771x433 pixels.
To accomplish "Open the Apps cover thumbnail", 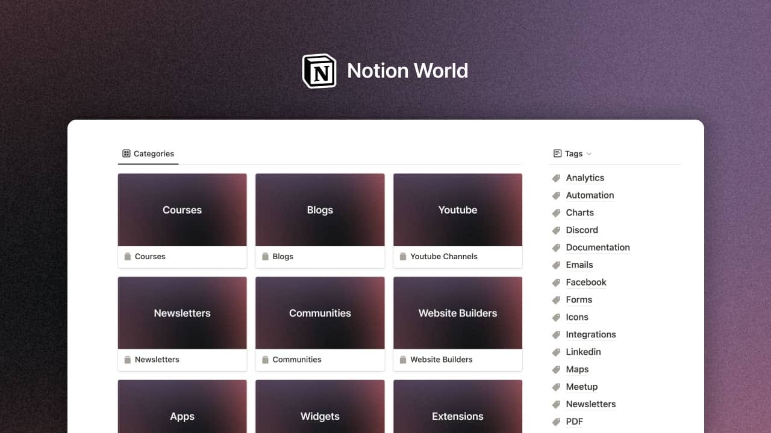I will click(182, 407).
